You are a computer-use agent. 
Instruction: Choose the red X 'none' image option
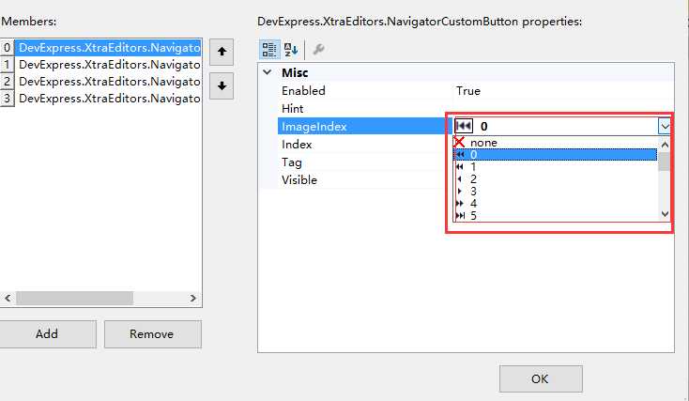point(555,143)
